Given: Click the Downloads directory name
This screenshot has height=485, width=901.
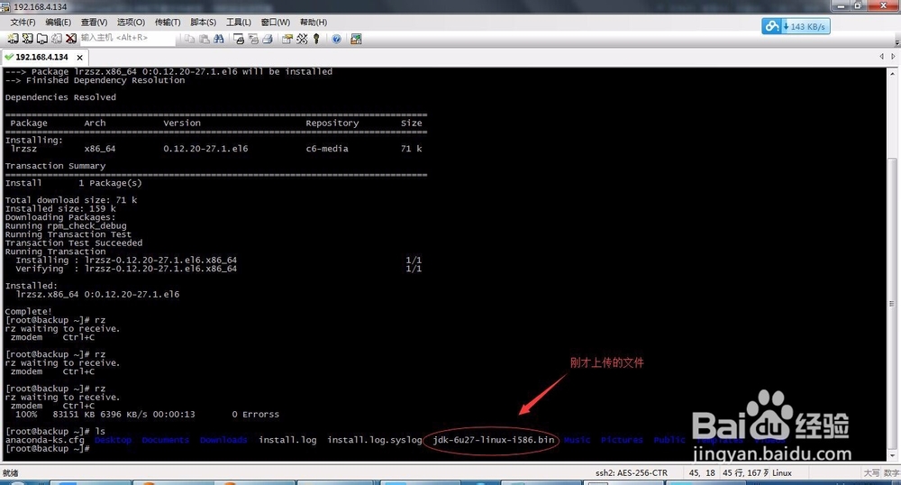Looking at the screenshot, I should point(223,440).
